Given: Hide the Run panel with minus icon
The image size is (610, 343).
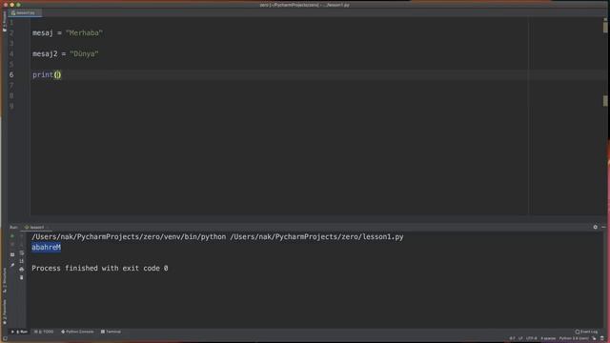Looking at the screenshot, I should [x=603, y=227].
